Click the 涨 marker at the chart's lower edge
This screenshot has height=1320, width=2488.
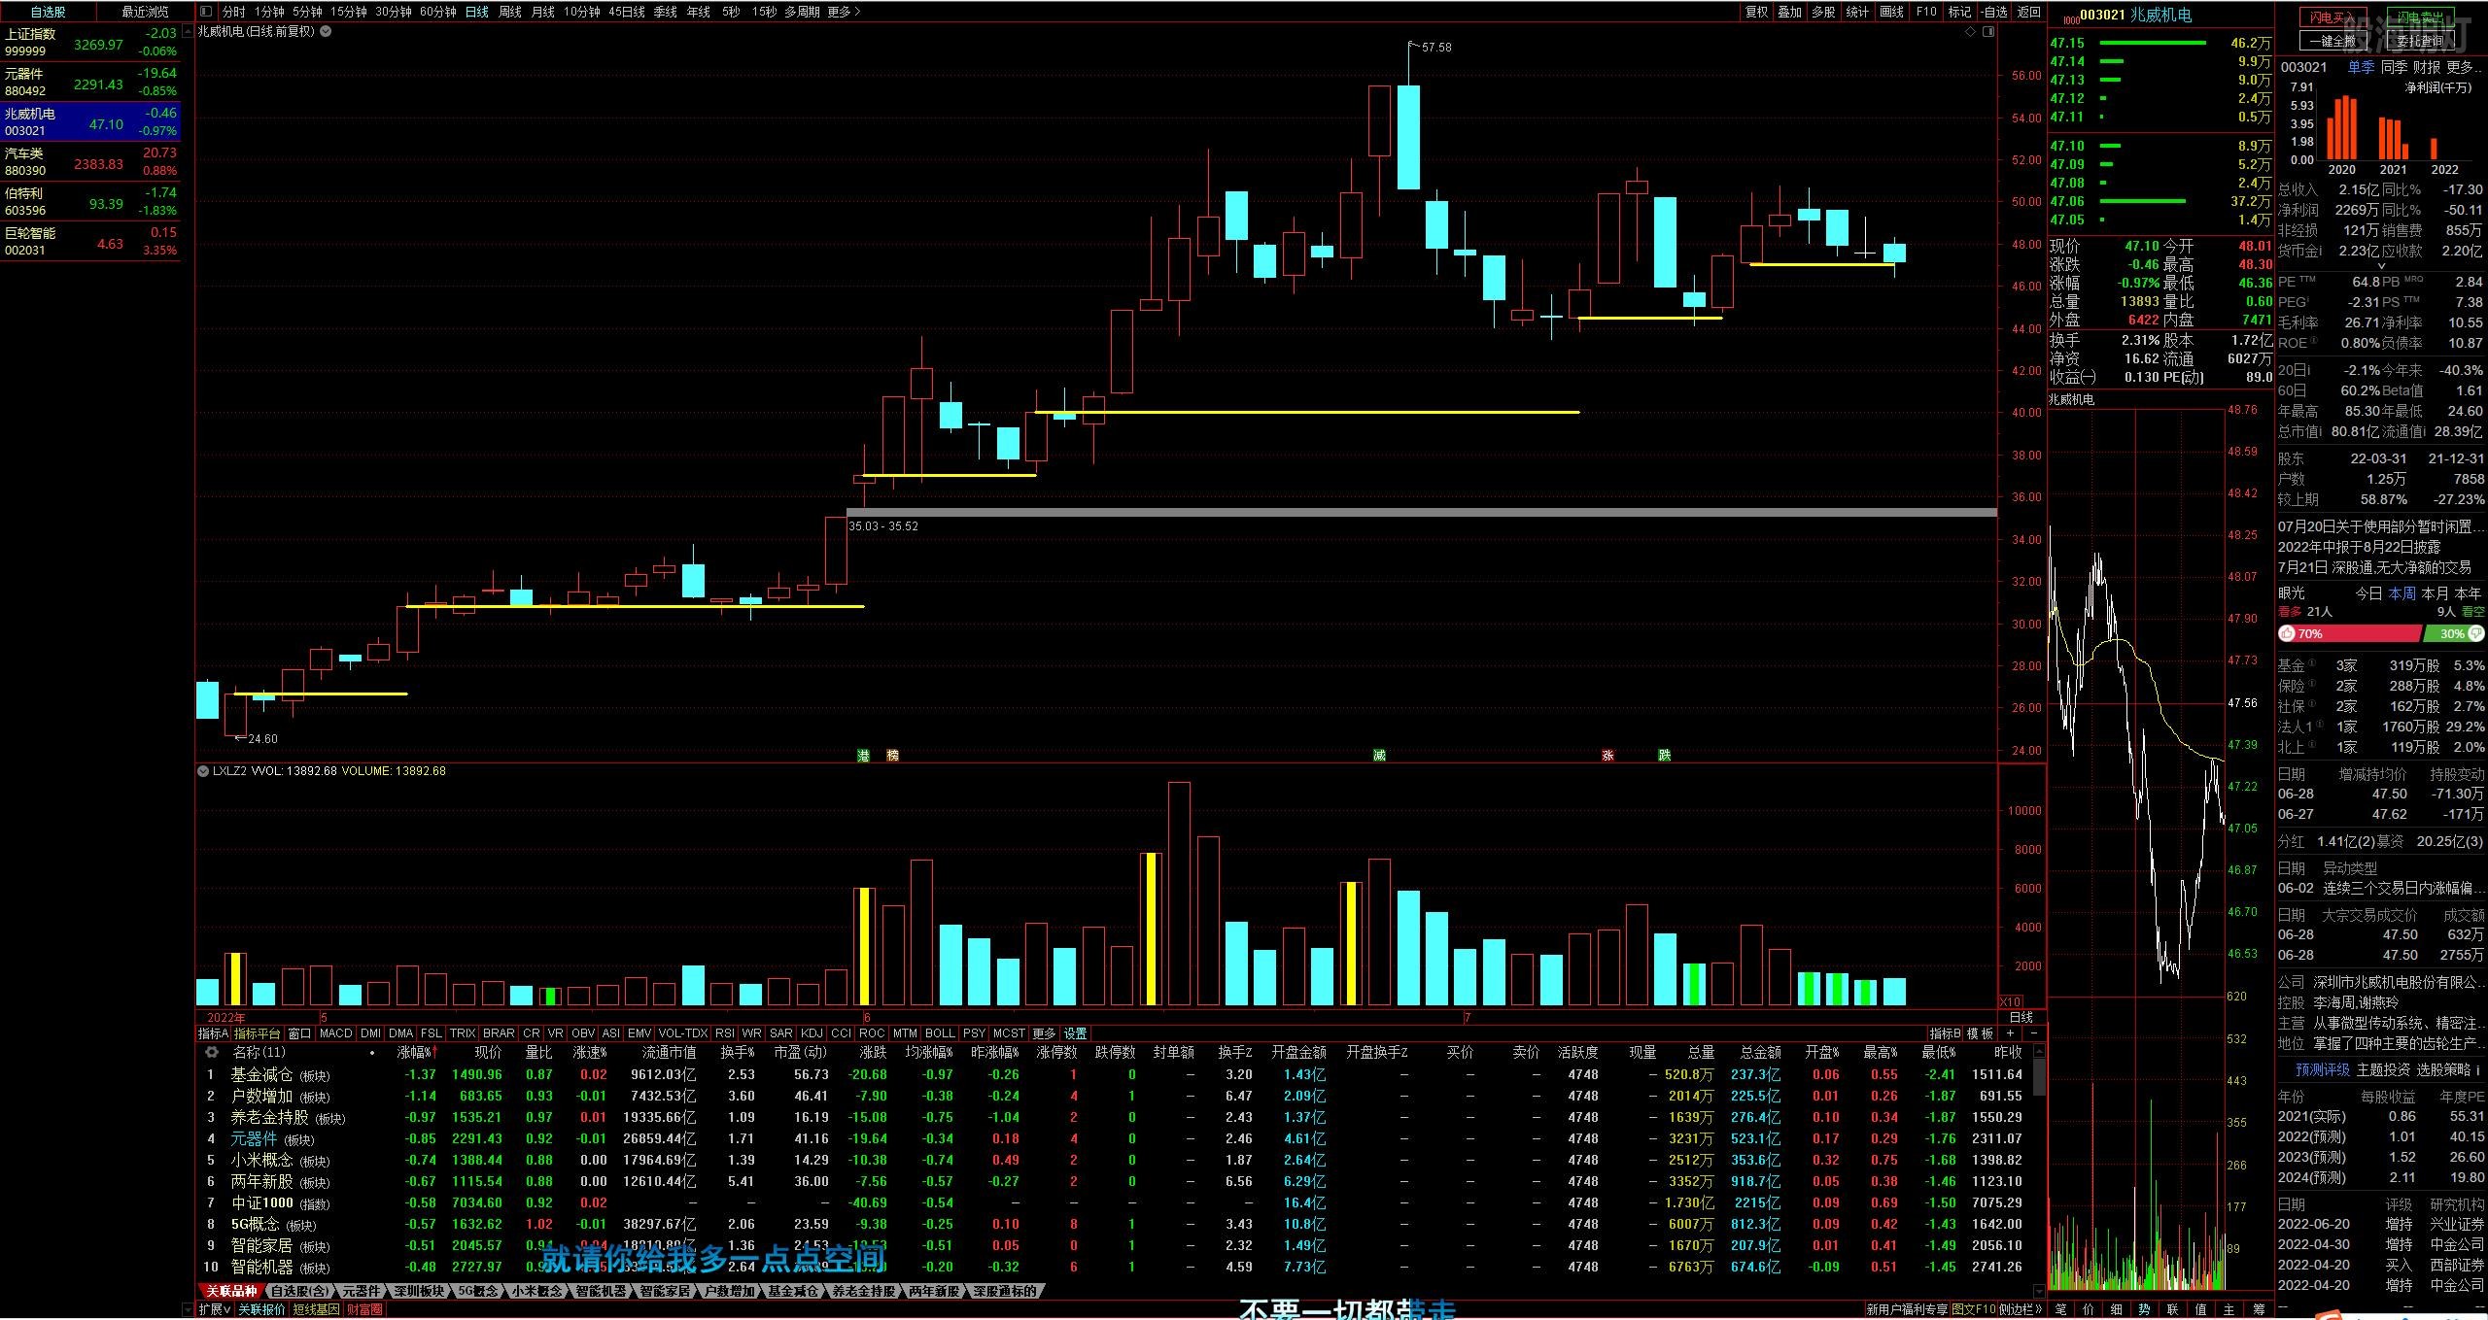tap(1607, 756)
